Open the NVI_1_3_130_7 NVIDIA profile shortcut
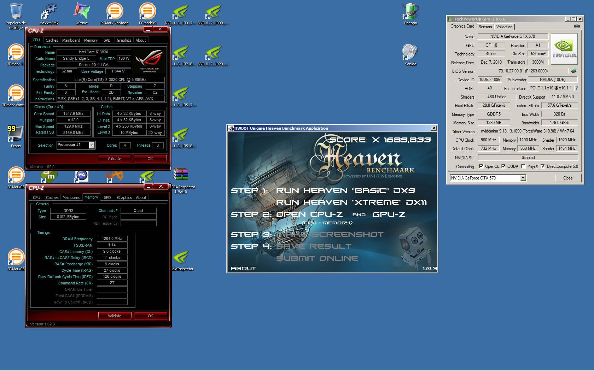The width and height of the screenshot is (594, 371). tap(180, 14)
